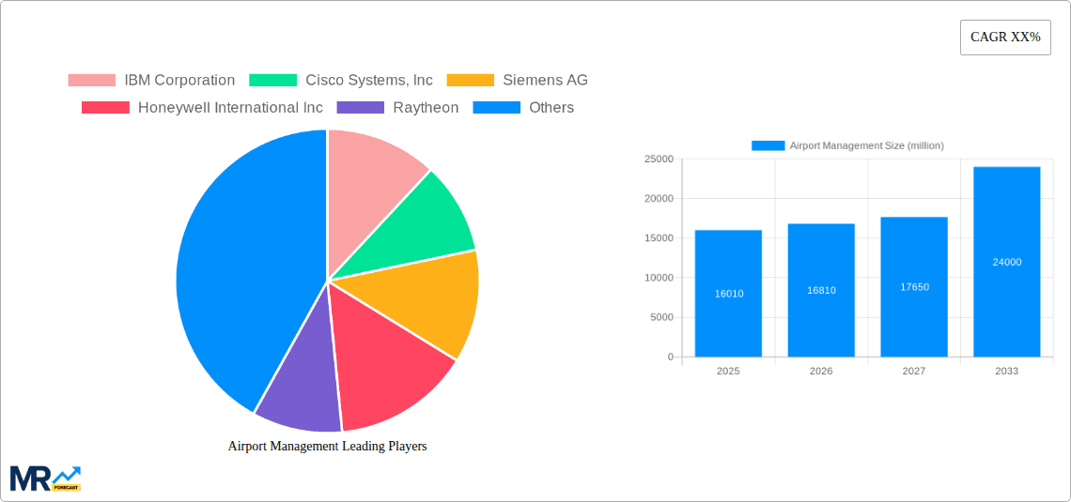Click the 2026 x-axis label

point(821,371)
